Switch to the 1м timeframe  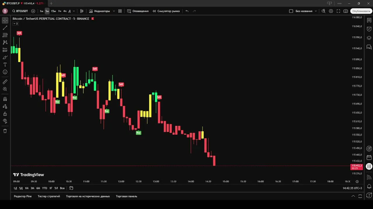tap(41, 11)
